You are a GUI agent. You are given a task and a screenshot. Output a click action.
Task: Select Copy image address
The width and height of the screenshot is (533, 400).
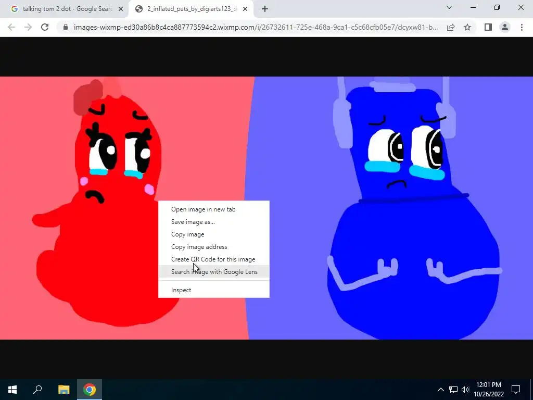pos(214,247)
